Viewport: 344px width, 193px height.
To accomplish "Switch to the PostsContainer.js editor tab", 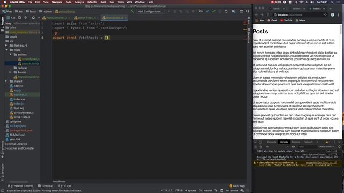I will pyautogui.click(x=56, y=18).
